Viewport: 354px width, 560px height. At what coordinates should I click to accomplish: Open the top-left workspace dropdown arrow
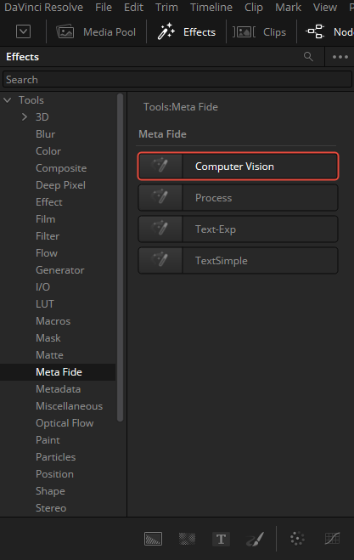coord(23,32)
